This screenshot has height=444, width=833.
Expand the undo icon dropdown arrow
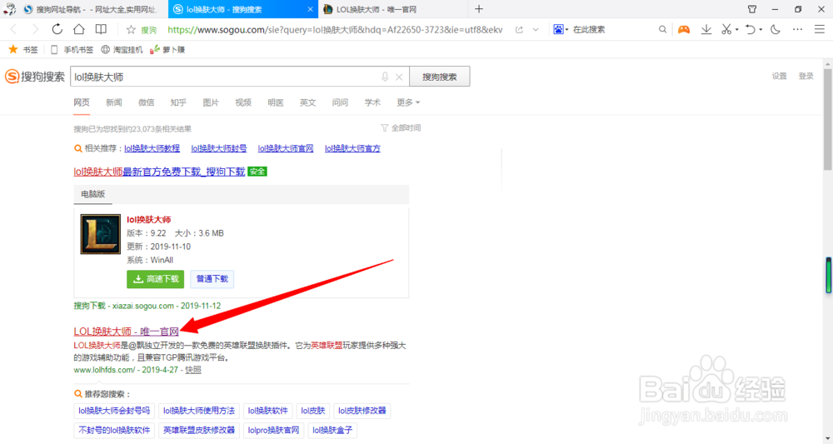tap(761, 30)
